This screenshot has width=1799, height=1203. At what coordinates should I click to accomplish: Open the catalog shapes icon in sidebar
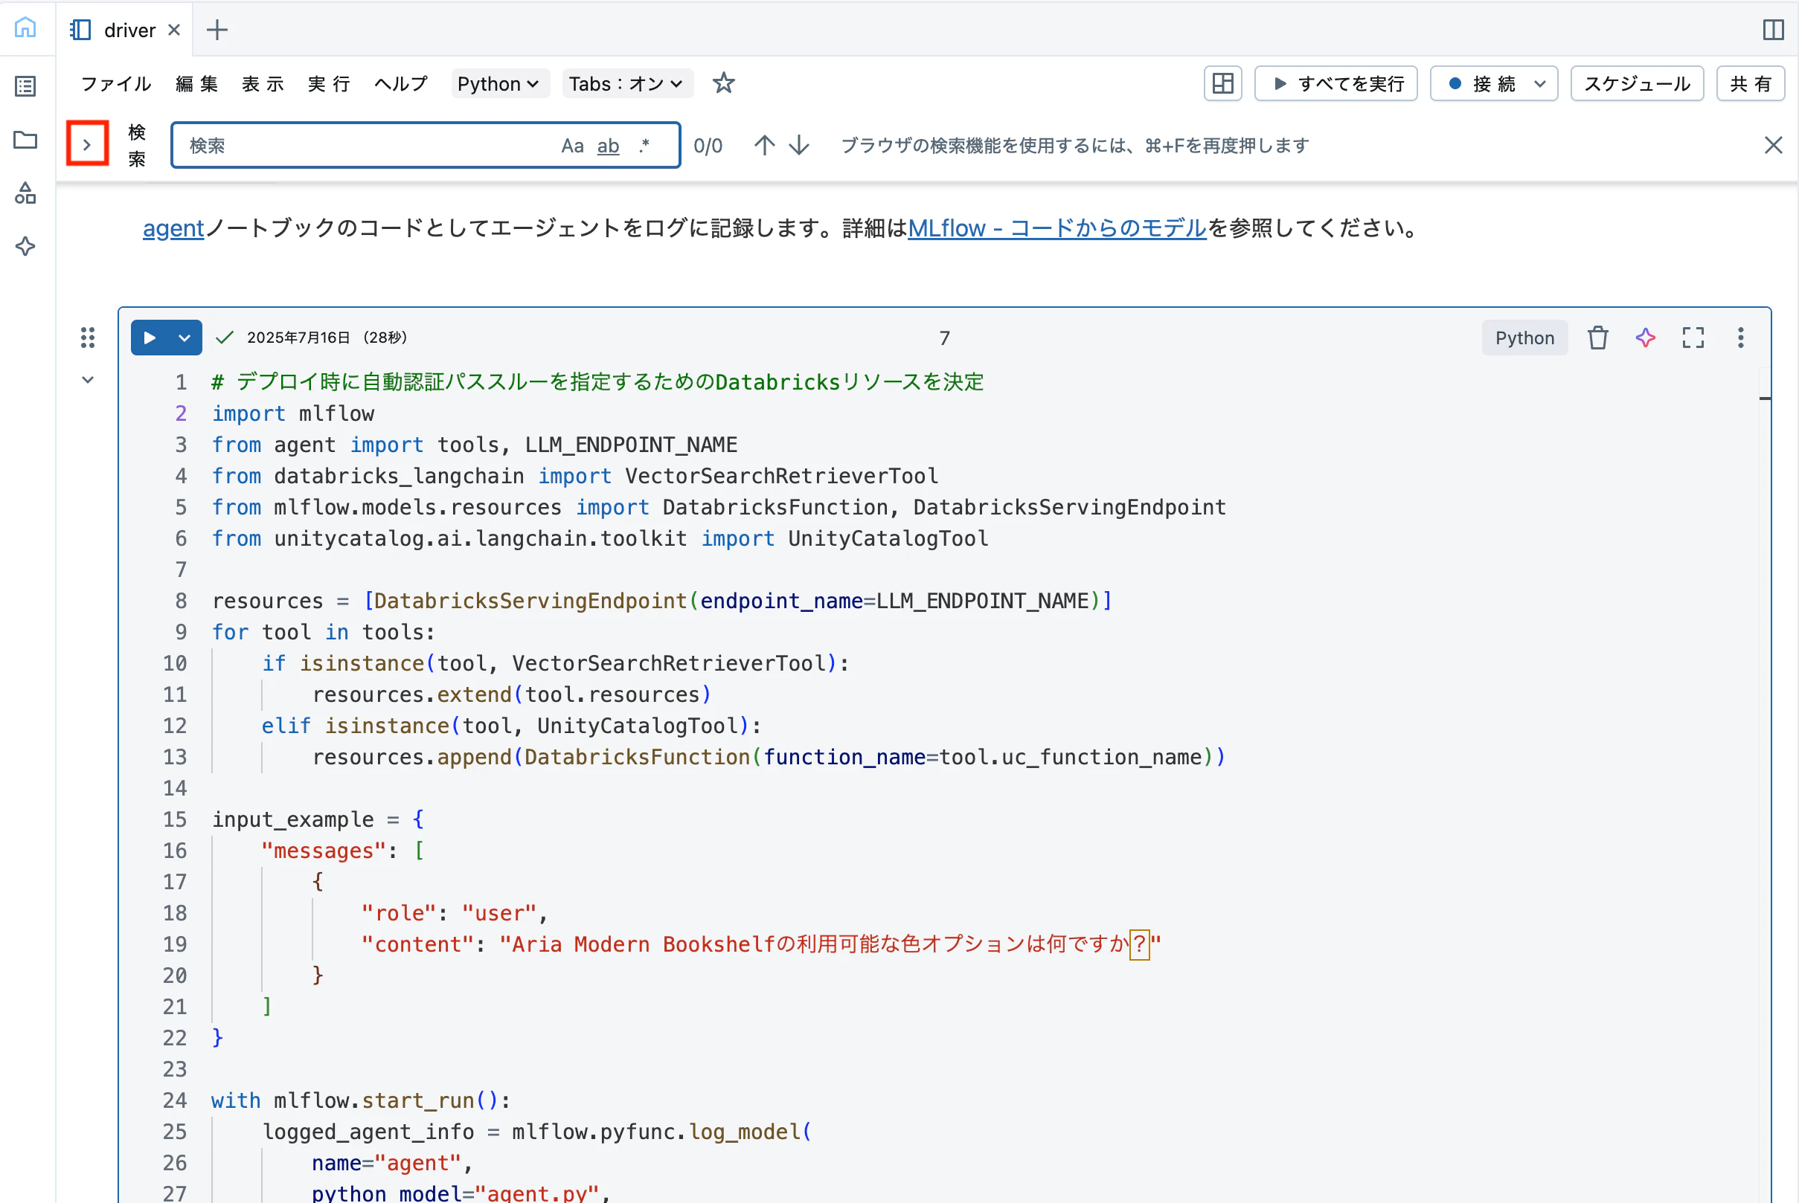click(25, 193)
